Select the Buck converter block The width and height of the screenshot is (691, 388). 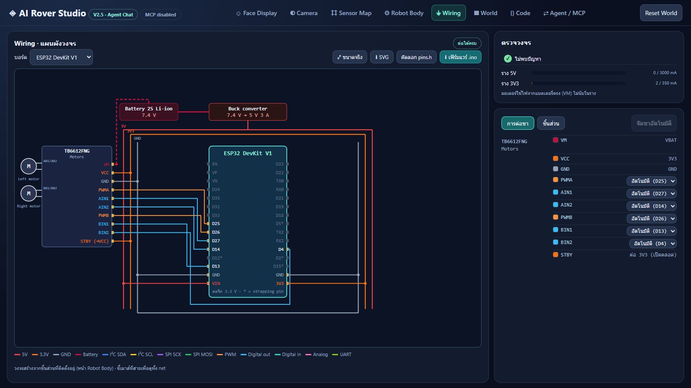pyautogui.click(x=248, y=112)
